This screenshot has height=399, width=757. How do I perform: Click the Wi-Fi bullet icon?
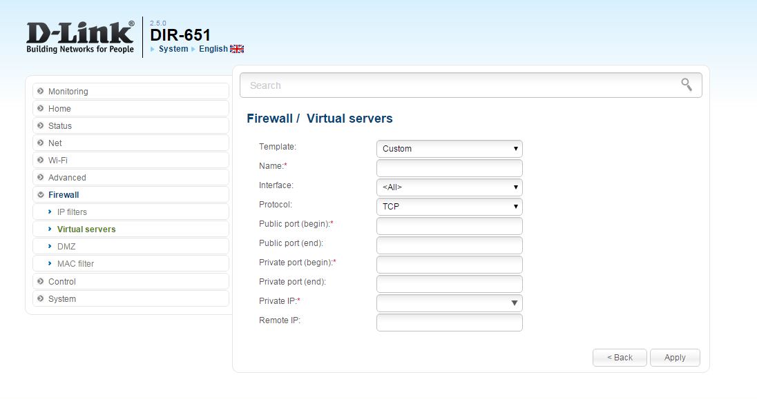click(41, 160)
